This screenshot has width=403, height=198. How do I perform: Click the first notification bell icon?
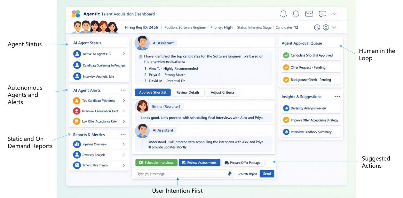[283, 14]
